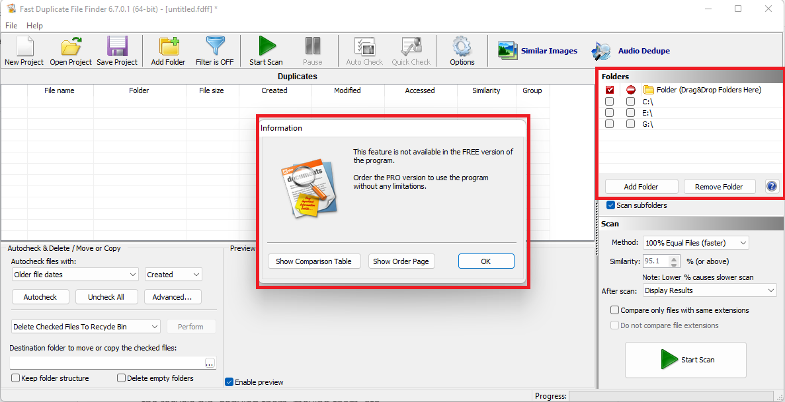Check Keep folder structure
This screenshot has height=402, width=785.
pyautogui.click(x=15, y=378)
